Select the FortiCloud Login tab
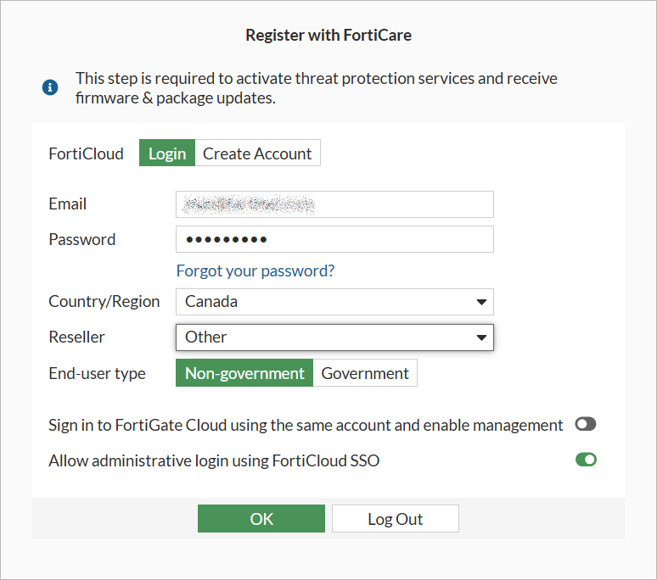Viewport: 657px width, 580px height. [x=167, y=153]
